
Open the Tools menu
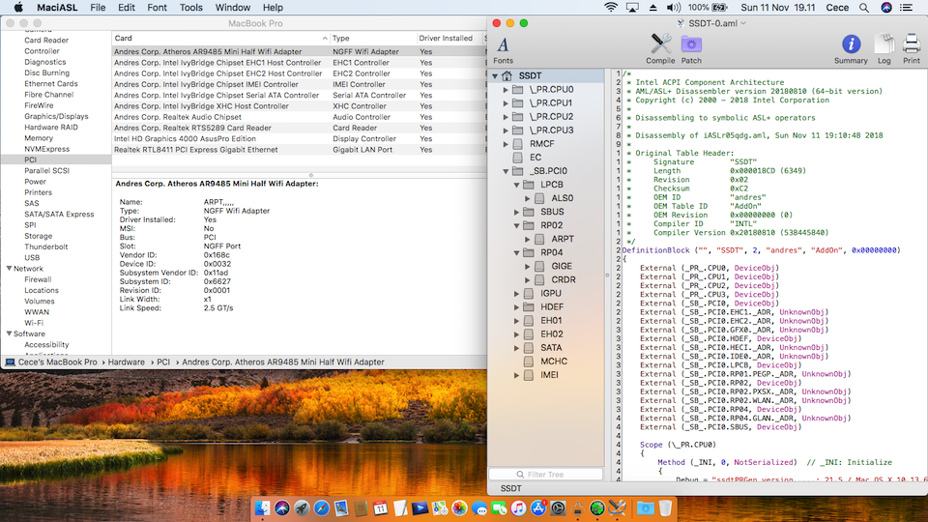click(x=190, y=8)
